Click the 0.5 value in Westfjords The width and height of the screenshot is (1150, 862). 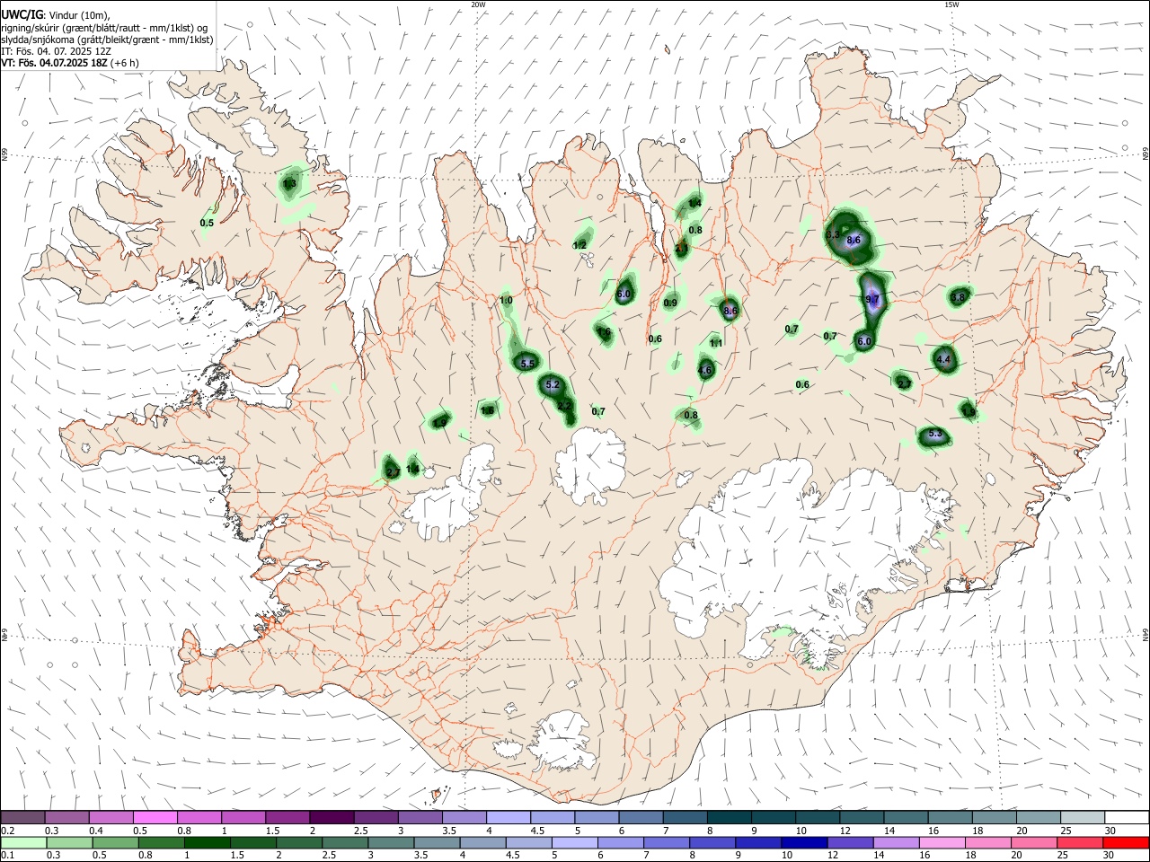coord(207,223)
